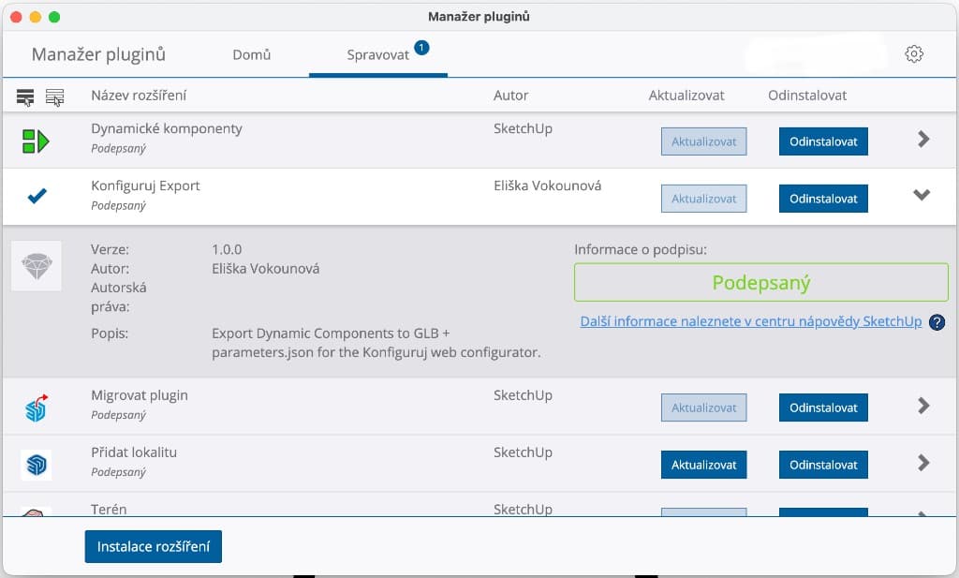The width and height of the screenshot is (959, 578).
Task: Click the blurred search field
Action: point(816,54)
